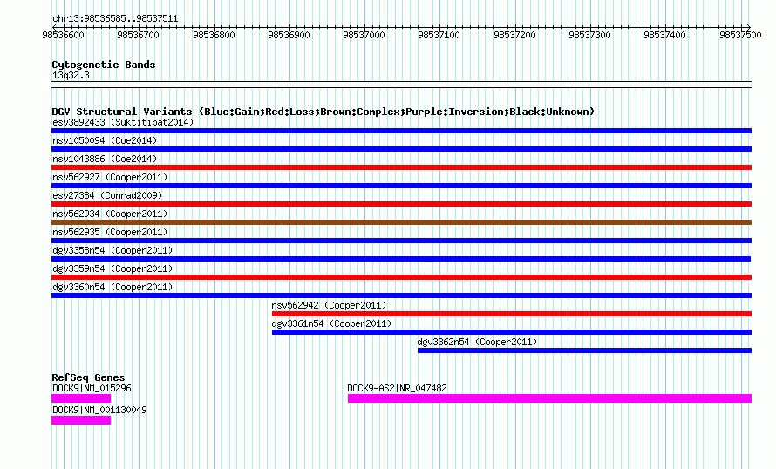Click the nsv562935 blue gain bar

click(401, 241)
